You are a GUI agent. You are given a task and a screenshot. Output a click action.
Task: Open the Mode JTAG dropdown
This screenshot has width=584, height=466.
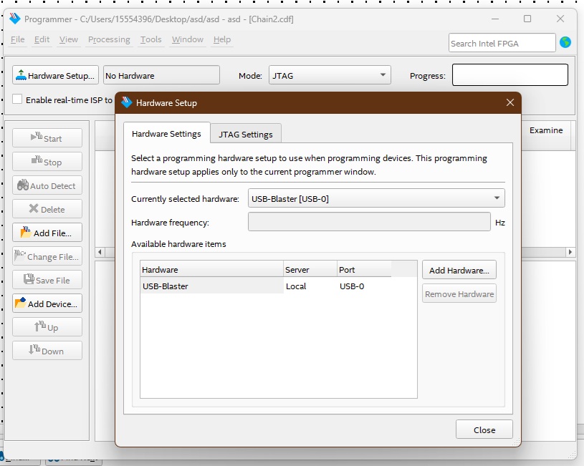pos(330,75)
